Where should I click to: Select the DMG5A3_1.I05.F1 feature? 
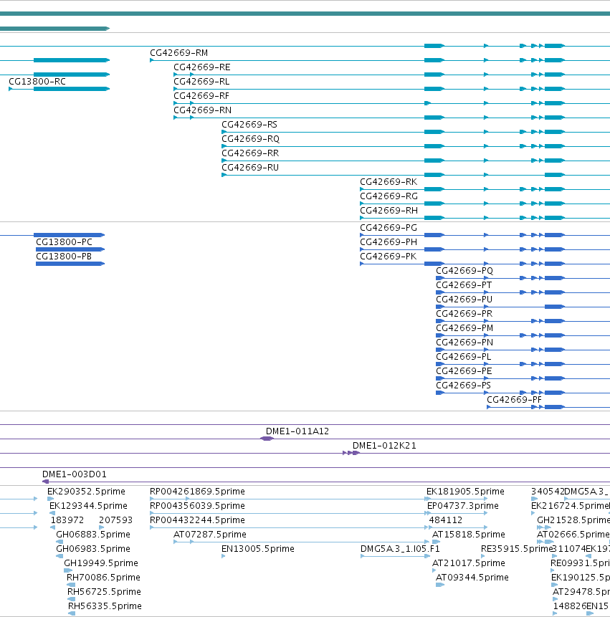400,548
